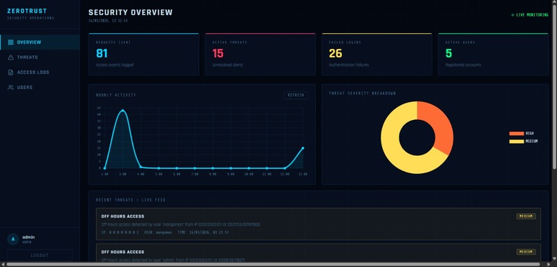This screenshot has width=557, height=267.
Task: Click the 'Hourly Activity' heading
Action: pos(116,95)
